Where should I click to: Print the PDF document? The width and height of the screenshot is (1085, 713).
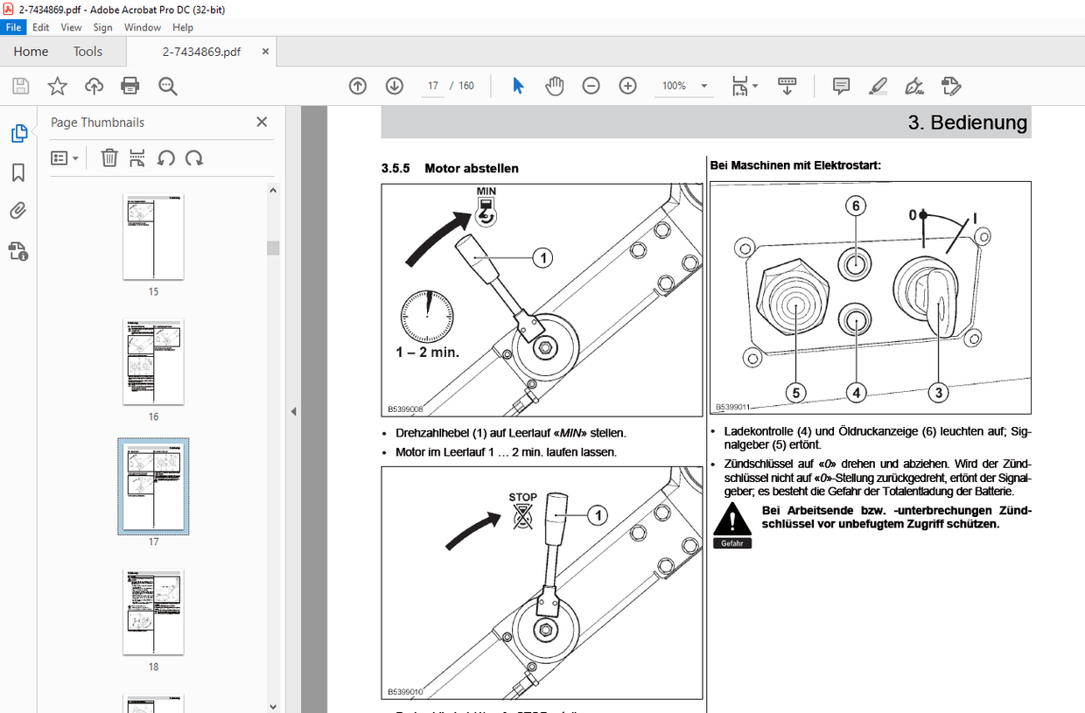(x=129, y=86)
